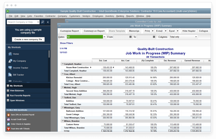
Task: Click Second Story Addition row label
Action: tap(76, 91)
